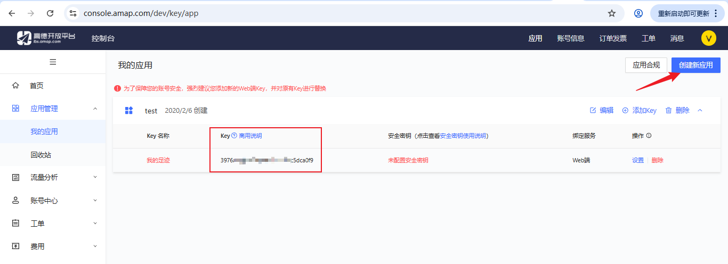728x264 pixels.
Task: Click the 创建新应用 button
Action: click(696, 65)
